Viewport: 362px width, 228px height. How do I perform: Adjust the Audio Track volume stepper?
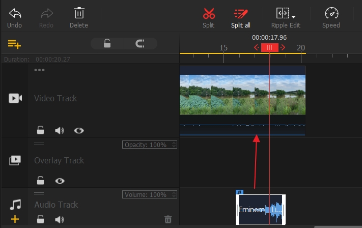(x=175, y=194)
